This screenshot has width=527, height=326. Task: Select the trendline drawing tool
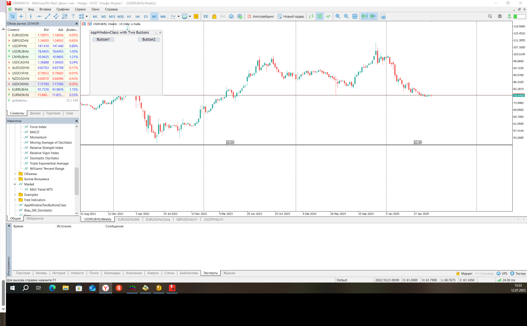(48, 16)
